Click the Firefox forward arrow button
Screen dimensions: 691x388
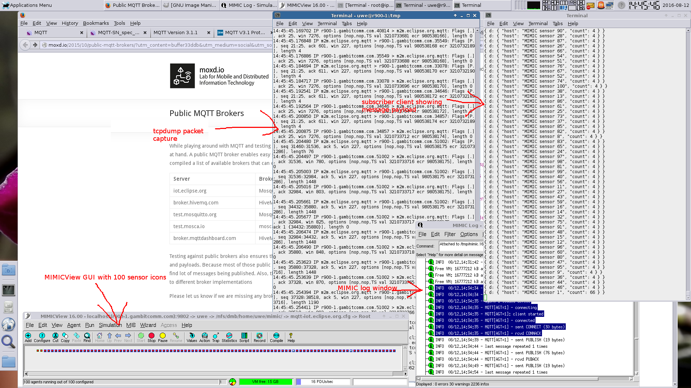[x=35, y=45]
